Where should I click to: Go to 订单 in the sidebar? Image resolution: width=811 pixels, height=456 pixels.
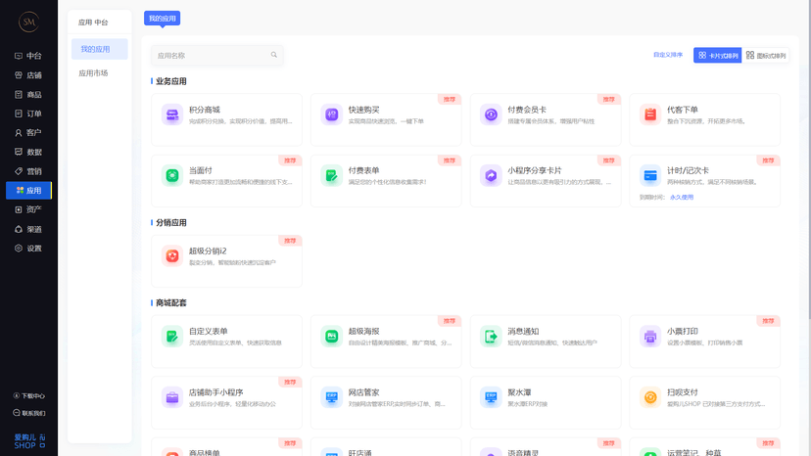click(28, 114)
